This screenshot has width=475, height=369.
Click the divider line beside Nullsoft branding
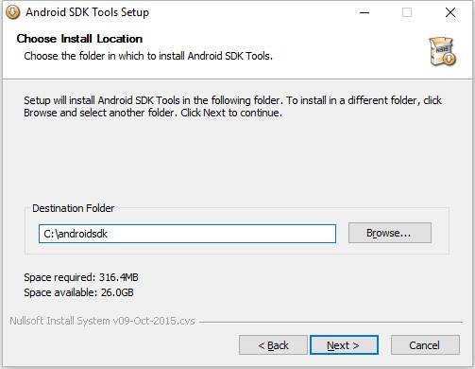click(331, 322)
